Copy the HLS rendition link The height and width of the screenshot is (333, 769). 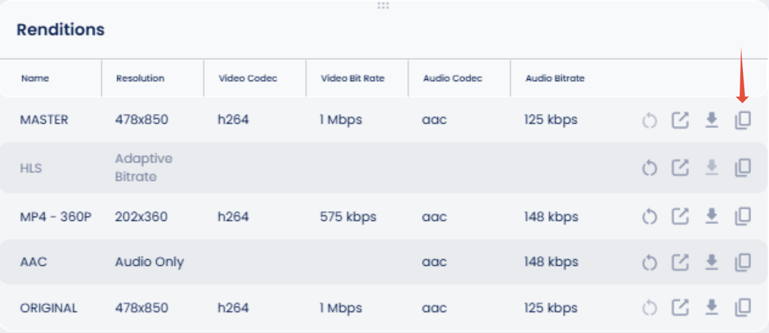(x=742, y=168)
